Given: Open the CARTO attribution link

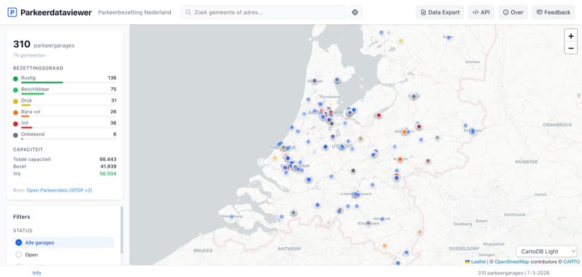Looking at the screenshot, I should point(571,262).
